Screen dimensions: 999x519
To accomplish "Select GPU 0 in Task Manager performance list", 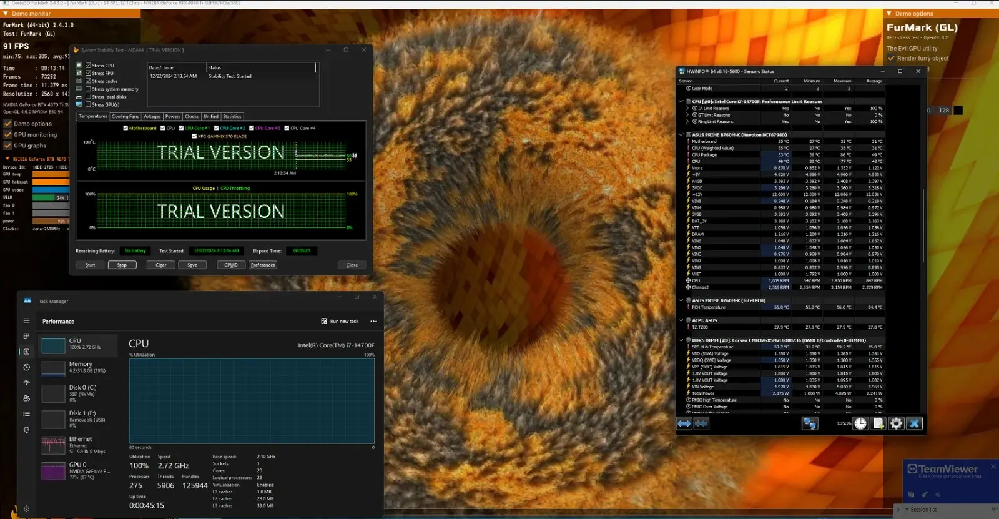I will click(x=79, y=471).
